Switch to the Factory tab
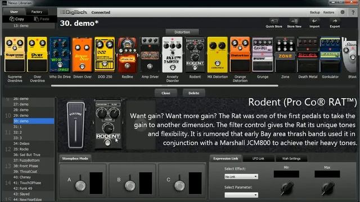360x202 pixels. [37, 12]
